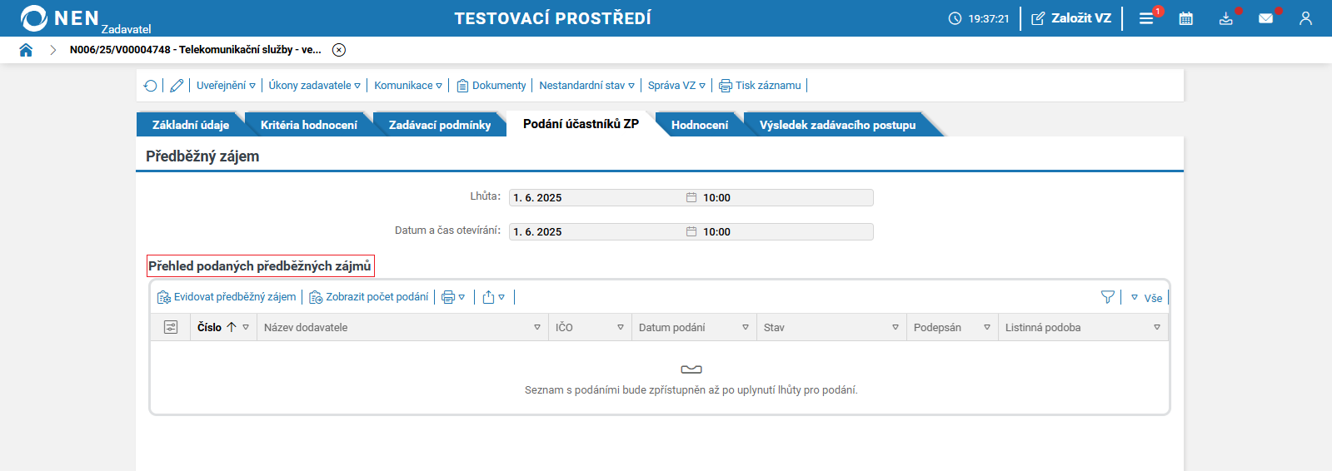The height and width of the screenshot is (471, 1332).
Task: Click the filter funnel icon
Action: tap(1108, 297)
